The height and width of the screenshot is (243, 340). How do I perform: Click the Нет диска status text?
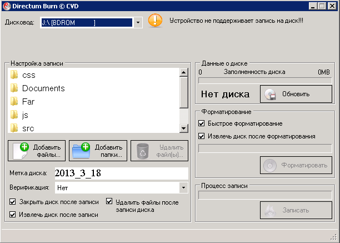pos(225,94)
